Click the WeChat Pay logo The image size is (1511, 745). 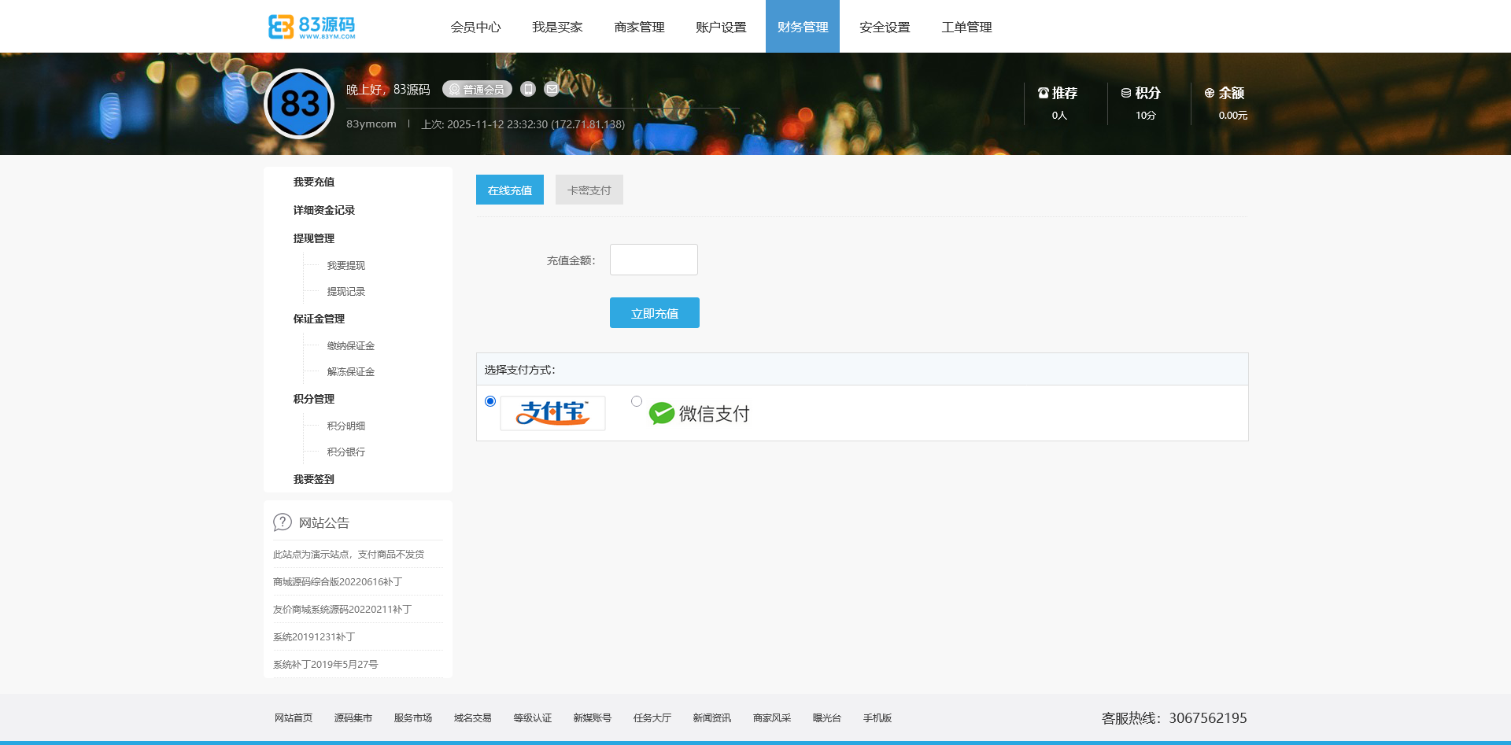699,413
